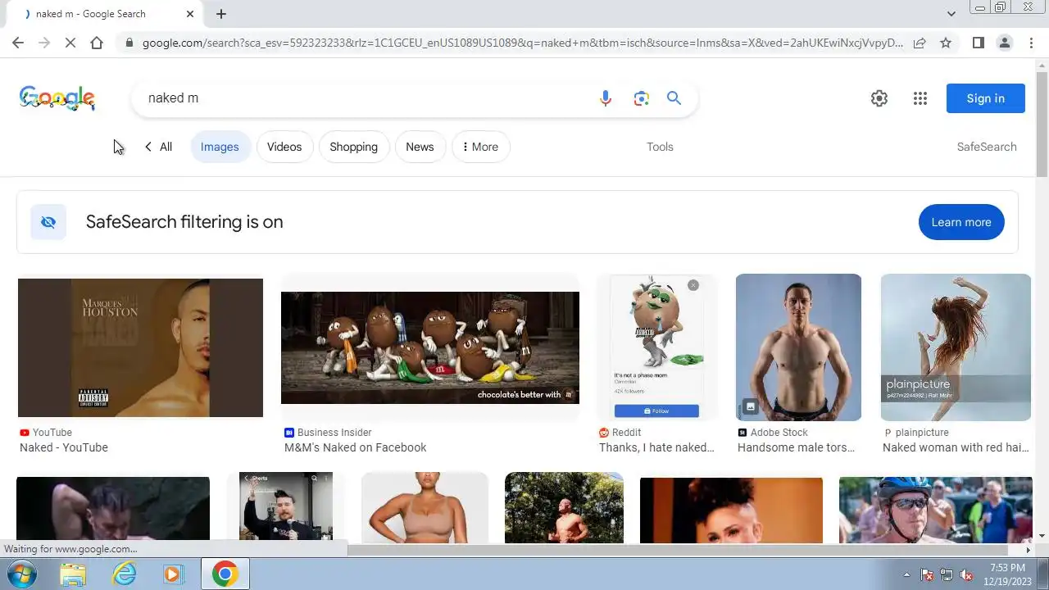Go back in browser history
The width and height of the screenshot is (1049, 590).
(18, 43)
